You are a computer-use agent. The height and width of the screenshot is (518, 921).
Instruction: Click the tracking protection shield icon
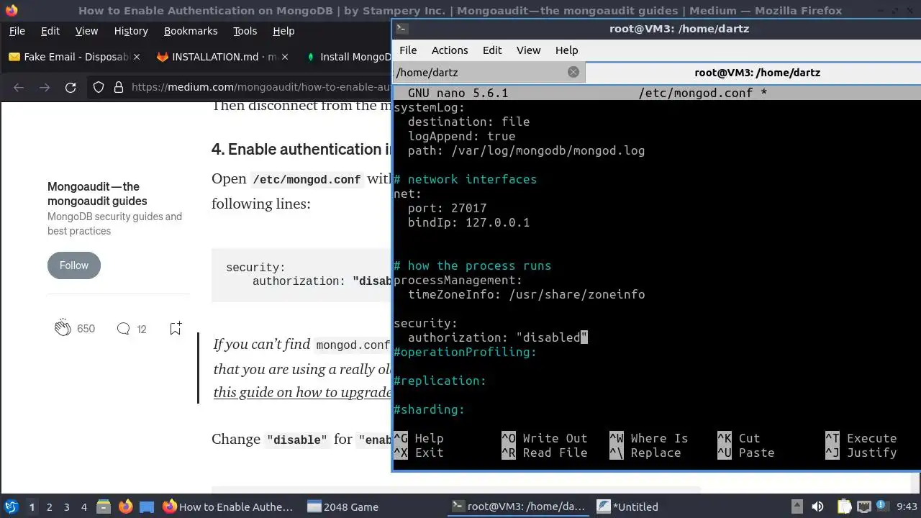99,87
